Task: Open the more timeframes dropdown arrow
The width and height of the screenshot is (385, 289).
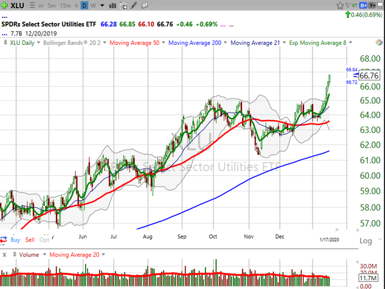Action: (102, 5)
